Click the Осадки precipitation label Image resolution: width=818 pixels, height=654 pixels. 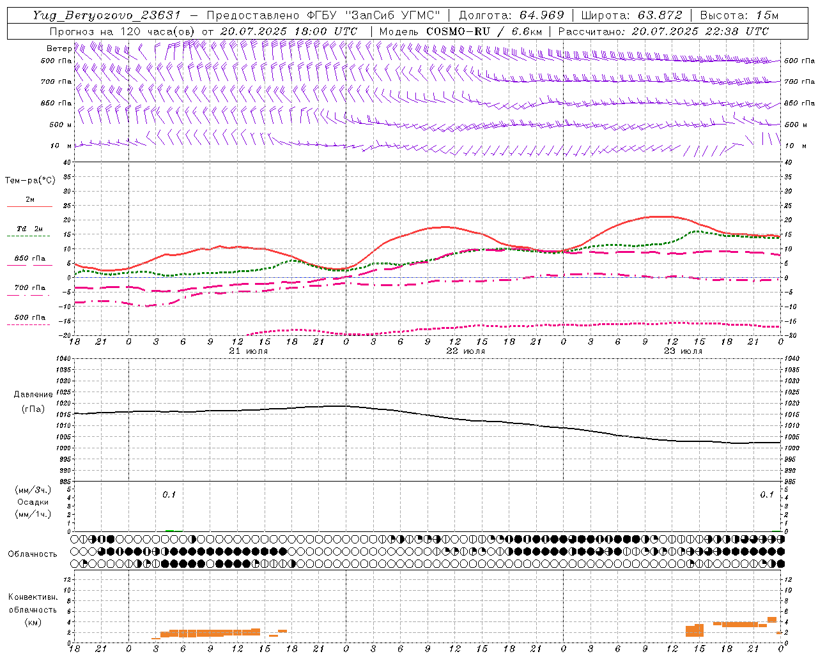(x=33, y=502)
